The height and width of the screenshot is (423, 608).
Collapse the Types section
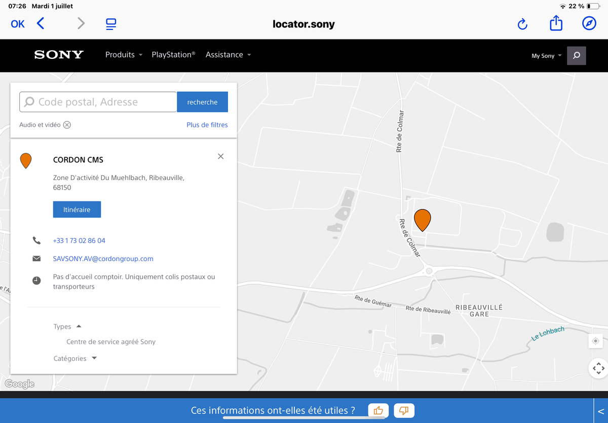pyautogui.click(x=79, y=326)
